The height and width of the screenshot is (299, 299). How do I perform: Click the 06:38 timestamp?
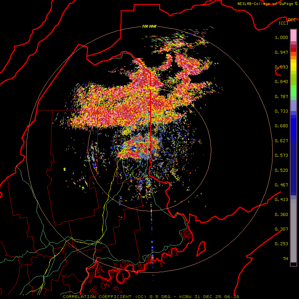pyautogui.click(x=232, y=297)
